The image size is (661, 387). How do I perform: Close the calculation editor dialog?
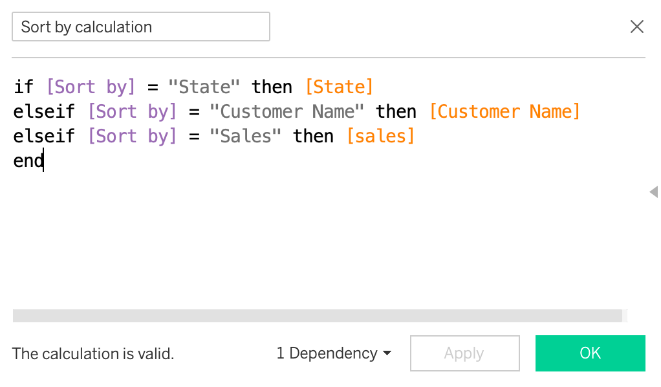[636, 27]
